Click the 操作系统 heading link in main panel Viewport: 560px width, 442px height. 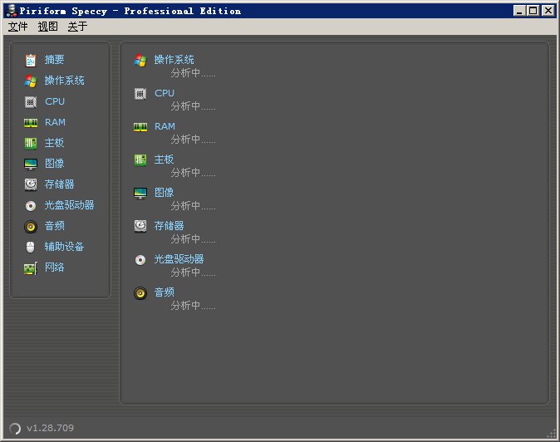point(174,60)
